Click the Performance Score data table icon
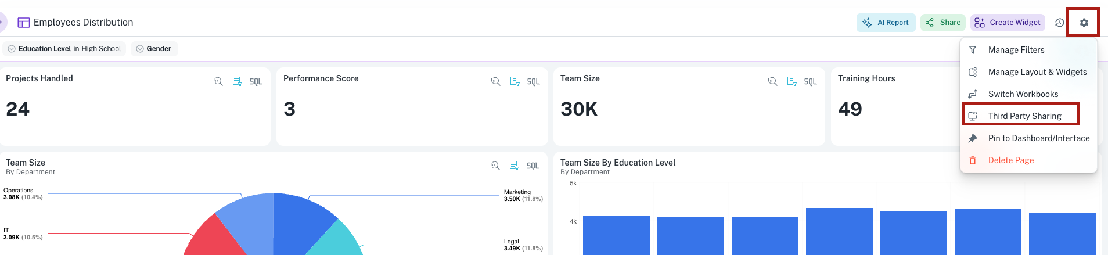 [x=515, y=81]
